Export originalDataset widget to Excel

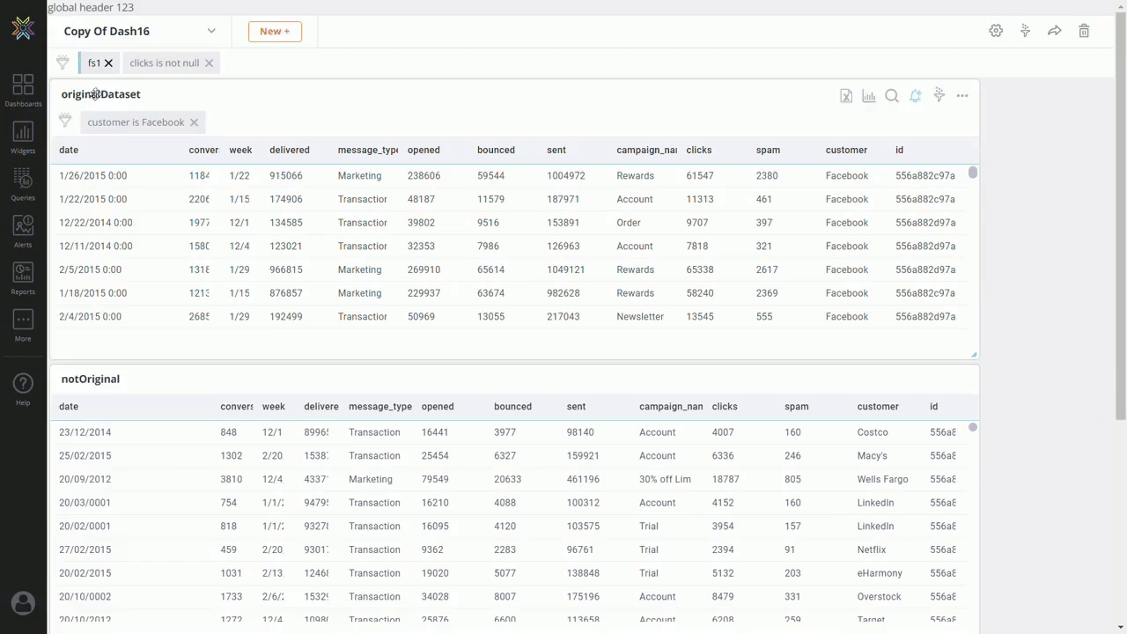click(845, 96)
